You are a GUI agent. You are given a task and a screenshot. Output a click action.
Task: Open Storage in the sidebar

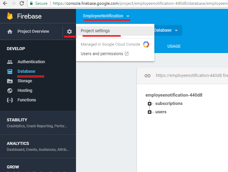[25, 81]
